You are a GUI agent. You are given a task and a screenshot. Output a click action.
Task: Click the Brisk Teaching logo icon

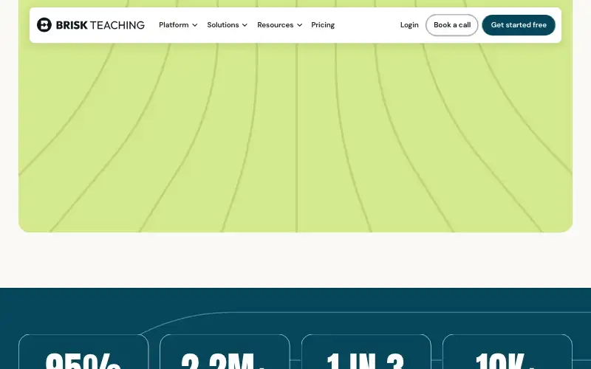(x=44, y=25)
